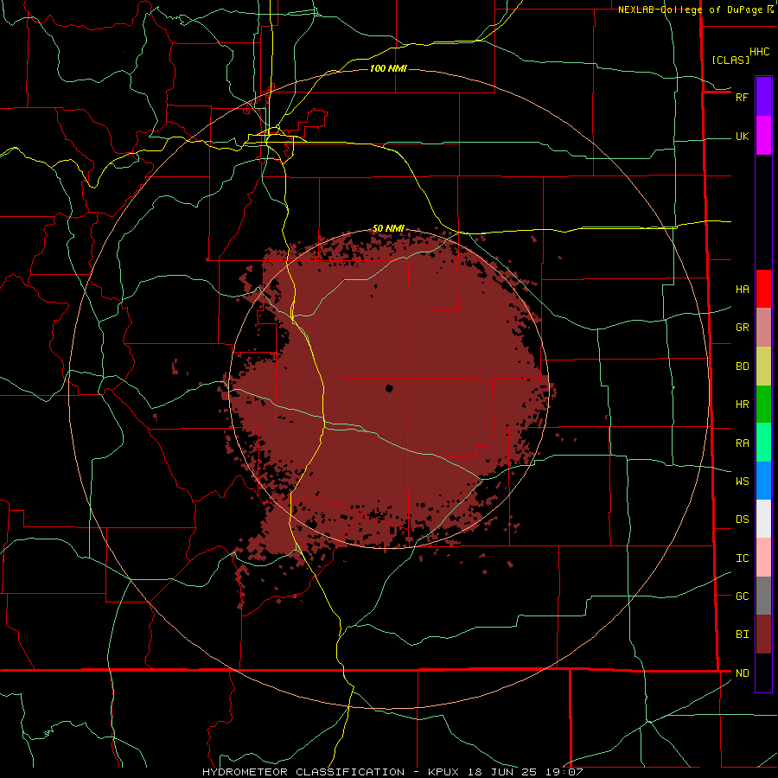
Task: Click the 'ND' legend label
Action: (742, 673)
